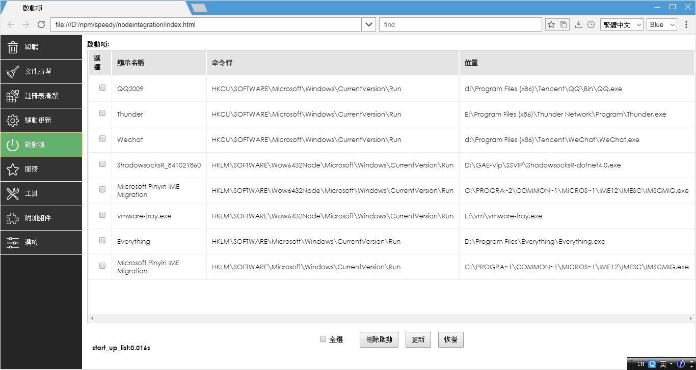Image resolution: width=696 pixels, height=370 pixels.
Task: Click the 恢復 button
Action: coord(451,340)
